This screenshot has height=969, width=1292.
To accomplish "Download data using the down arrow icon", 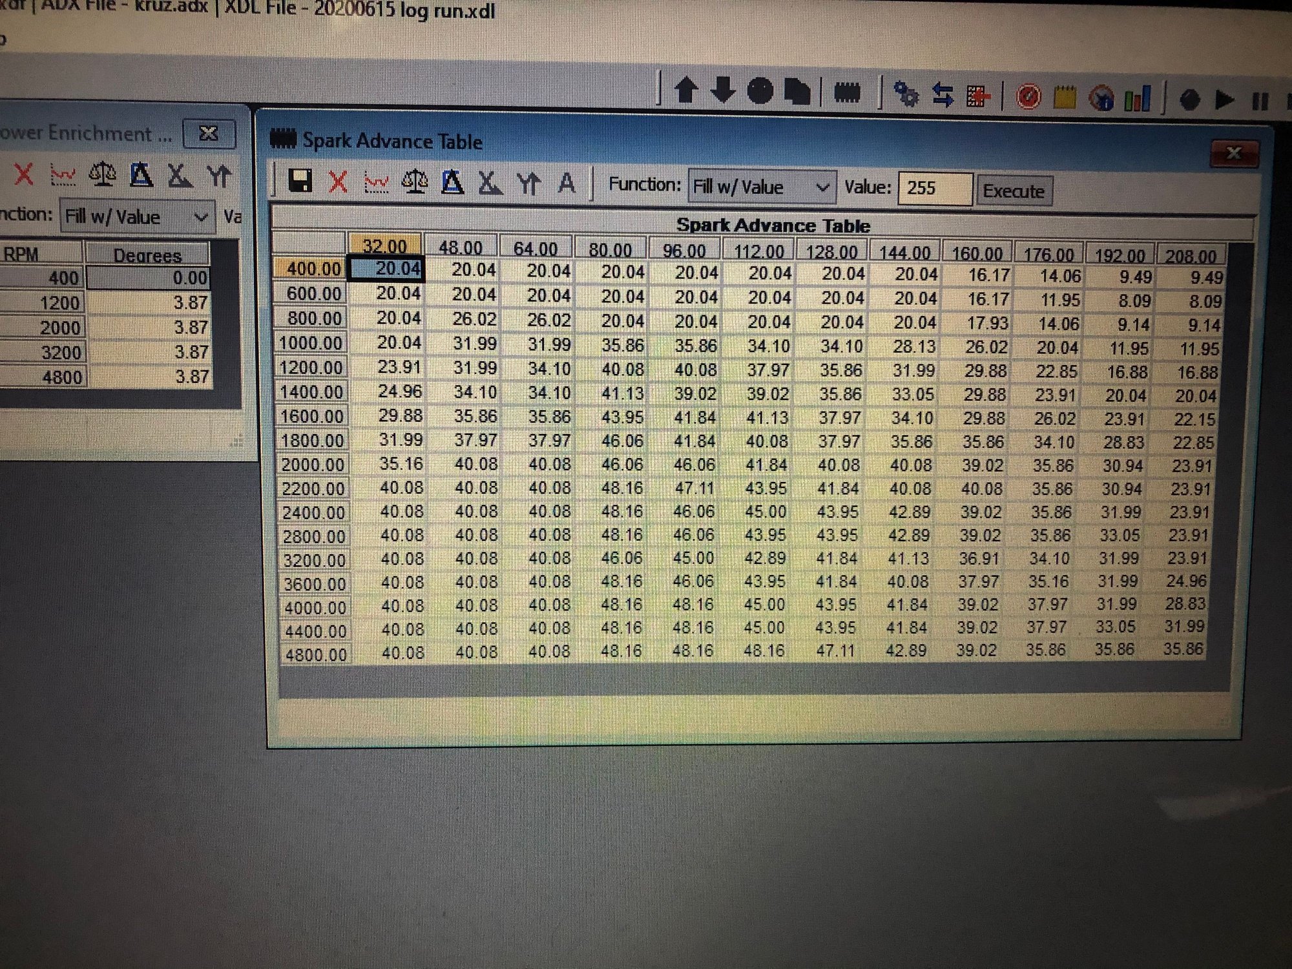I will 724,90.
